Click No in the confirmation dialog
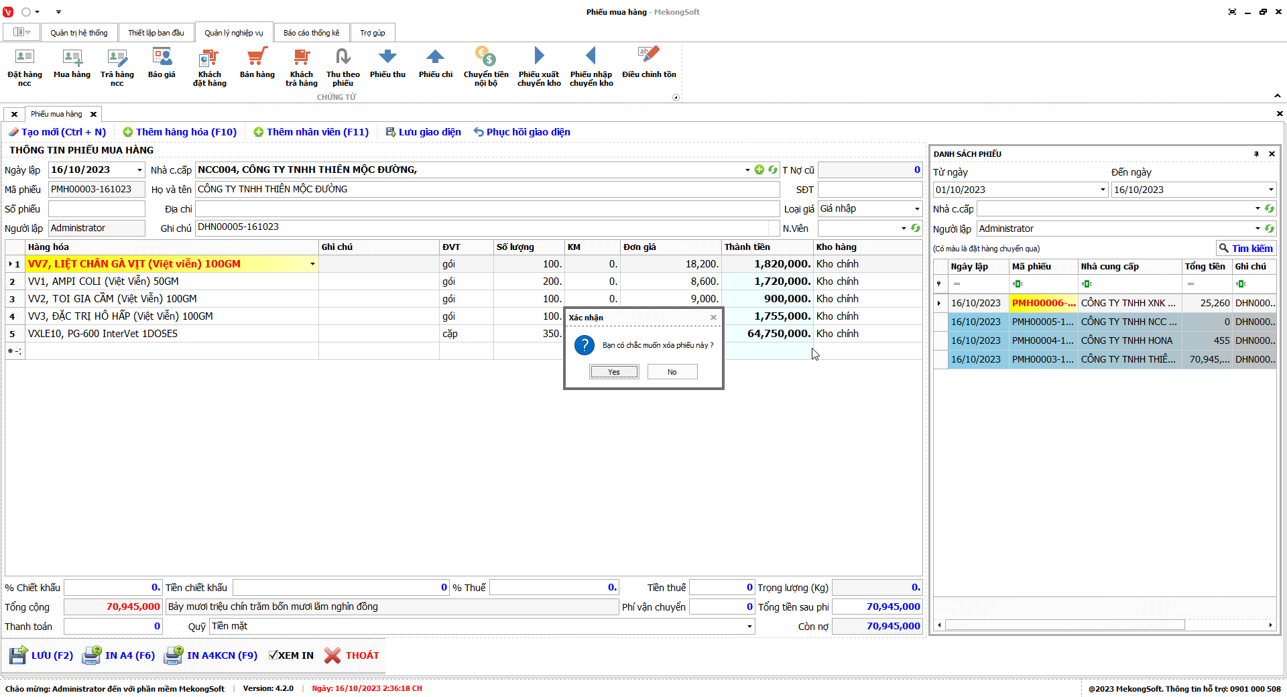 pyautogui.click(x=672, y=372)
